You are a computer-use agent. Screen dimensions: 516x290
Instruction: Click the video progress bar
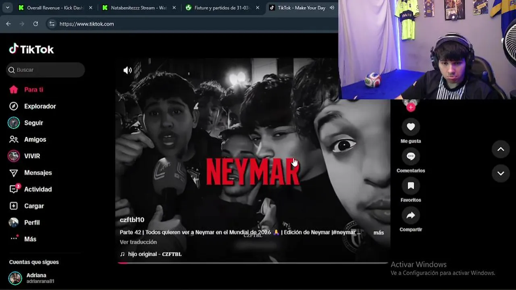point(253,263)
